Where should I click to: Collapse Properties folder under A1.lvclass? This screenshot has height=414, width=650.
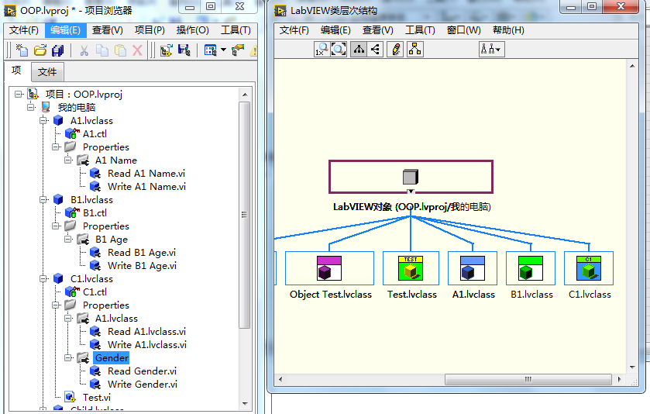pyautogui.click(x=56, y=147)
